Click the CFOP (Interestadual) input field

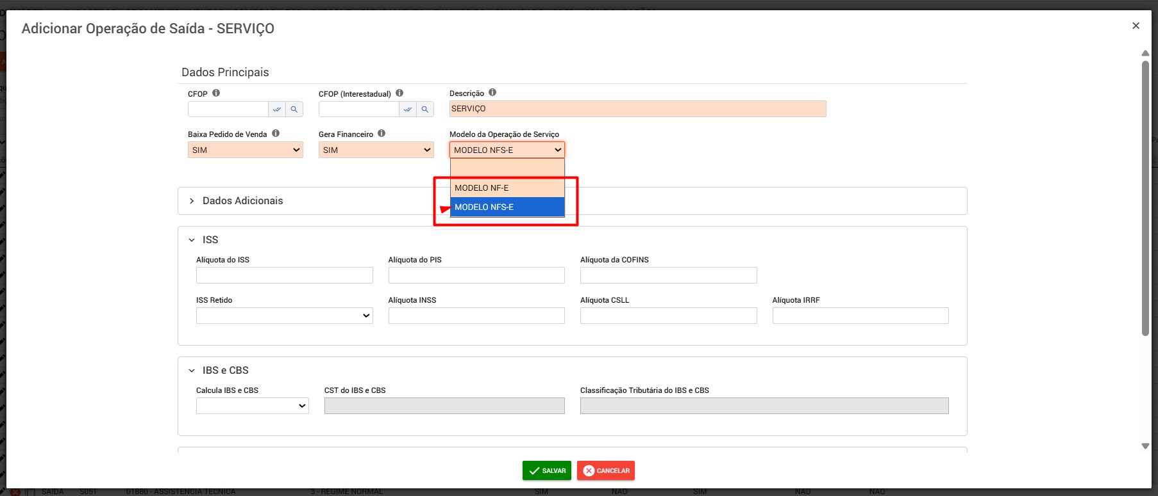[x=358, y=109]
